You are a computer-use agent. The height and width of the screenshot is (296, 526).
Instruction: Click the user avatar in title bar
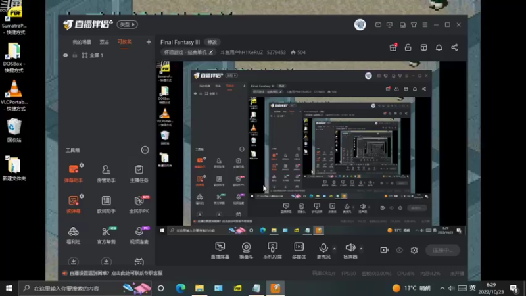360,25
